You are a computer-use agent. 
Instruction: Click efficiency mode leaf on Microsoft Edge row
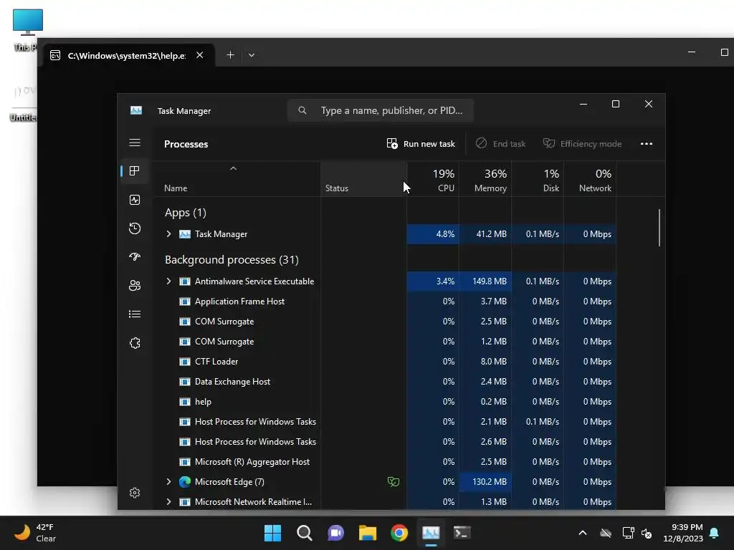[x=394, y=482]
